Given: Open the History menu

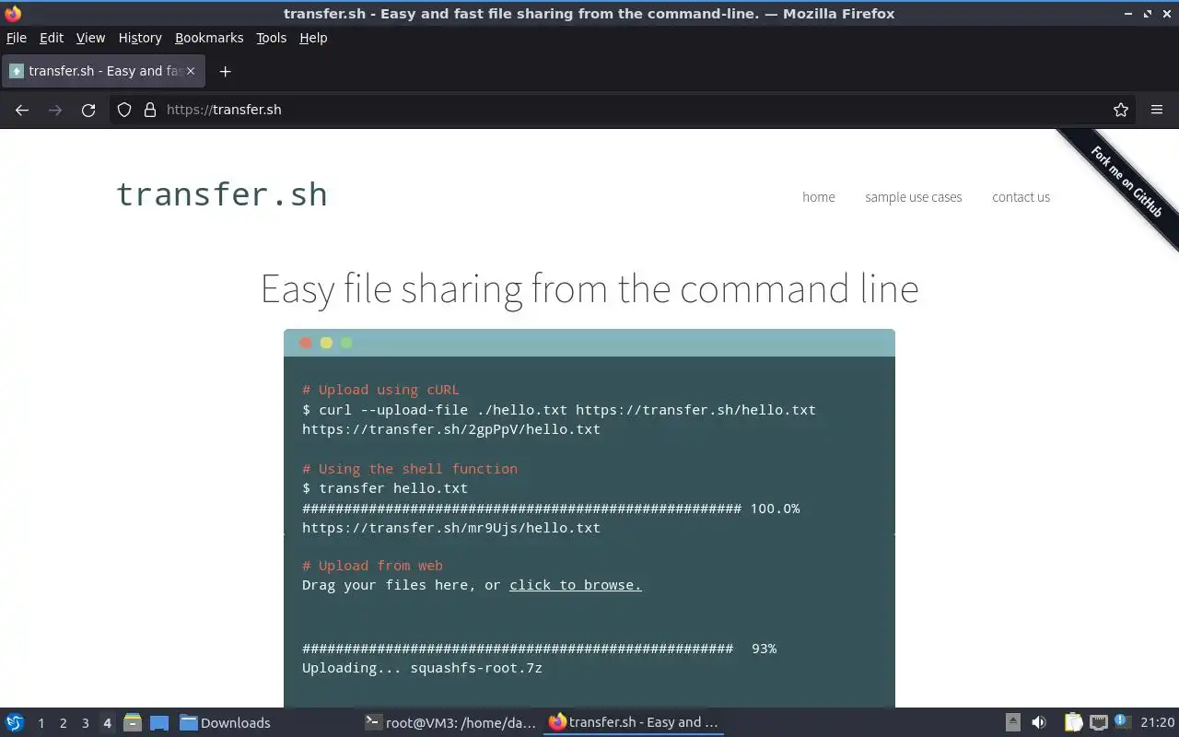Looking at the screenshot, I should (140, 38).
